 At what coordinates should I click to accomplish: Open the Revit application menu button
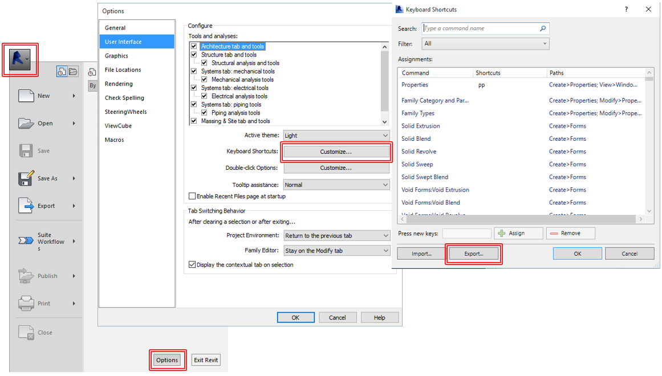click(19, 58)
